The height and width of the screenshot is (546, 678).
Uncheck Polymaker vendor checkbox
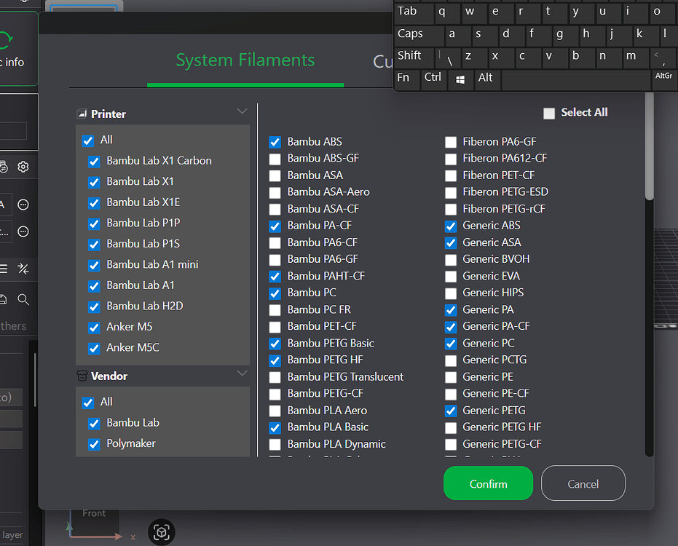tap(94, 444)
